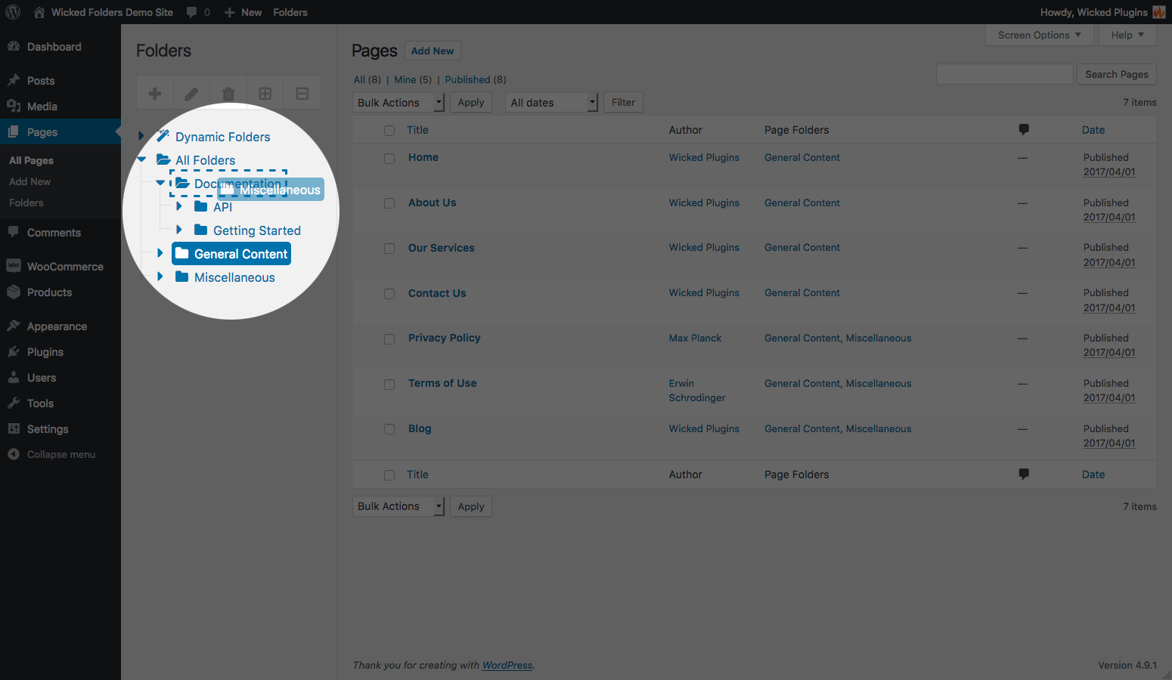This screenshot has height=680, width=1172.
Task: Open the All dates filter dropdown
Action: click(552, 103)
